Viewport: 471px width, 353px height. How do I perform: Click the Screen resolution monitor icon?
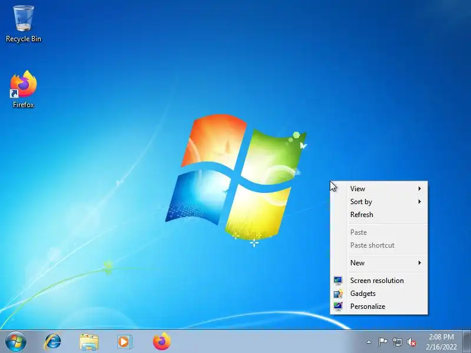[338, 281]
